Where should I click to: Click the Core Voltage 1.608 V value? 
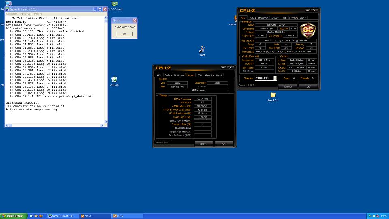click(x=290, y=36)
